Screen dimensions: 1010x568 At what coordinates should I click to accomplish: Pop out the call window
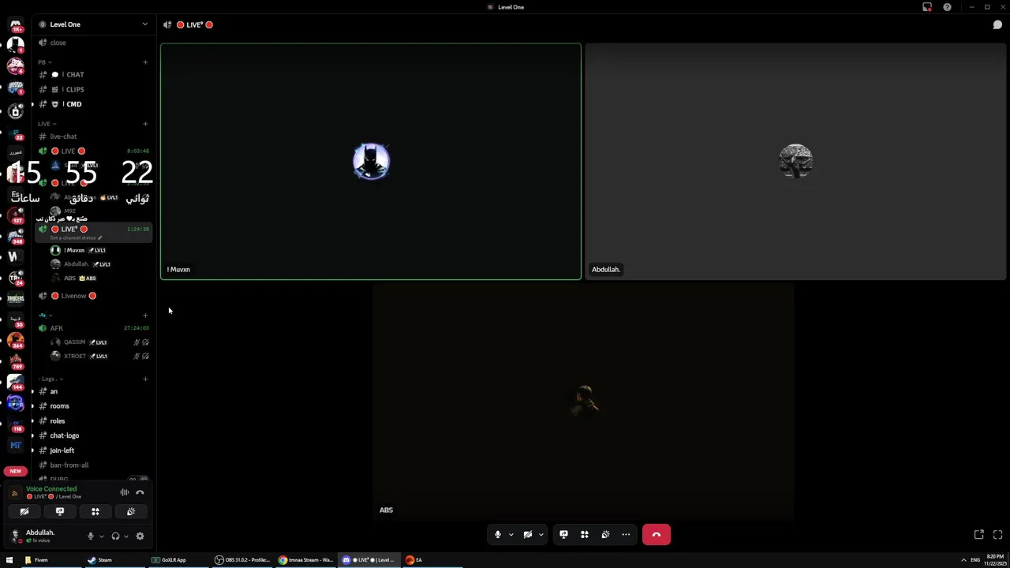click(978, 534)
